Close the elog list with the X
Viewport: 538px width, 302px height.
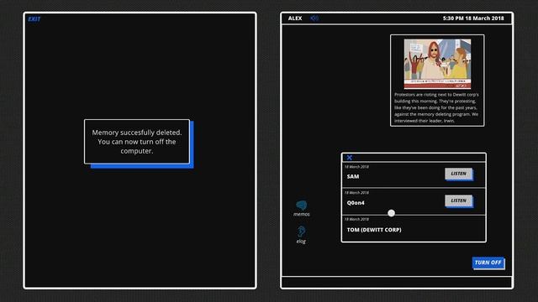[x=350, y=158]
